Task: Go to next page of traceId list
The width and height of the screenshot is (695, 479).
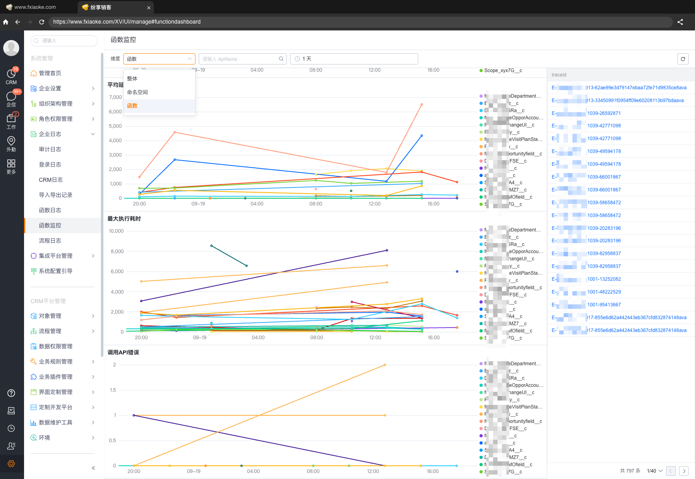Action: click(x=684, y=471)
